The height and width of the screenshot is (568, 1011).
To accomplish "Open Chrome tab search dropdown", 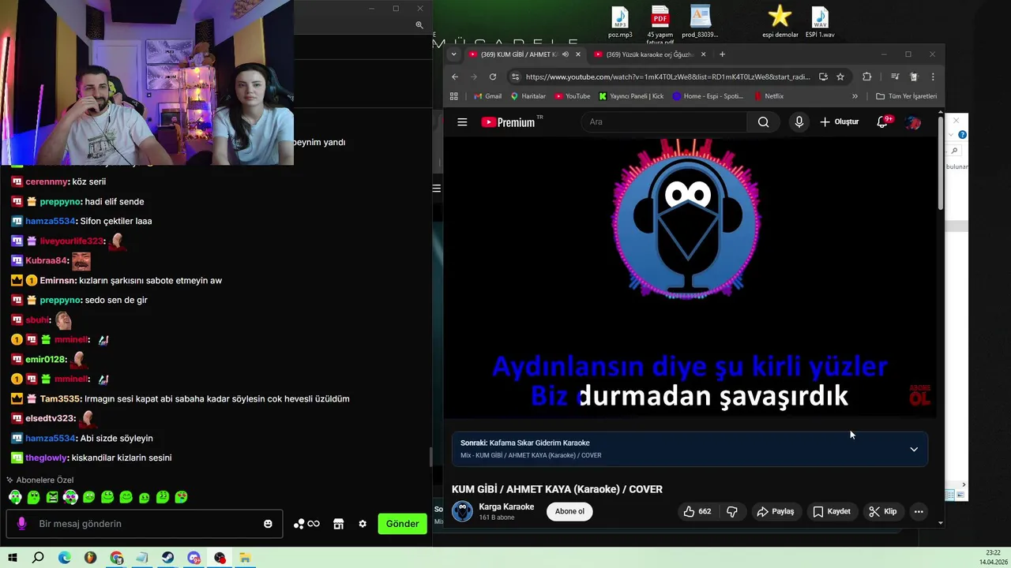I will (x=453, y=54).
